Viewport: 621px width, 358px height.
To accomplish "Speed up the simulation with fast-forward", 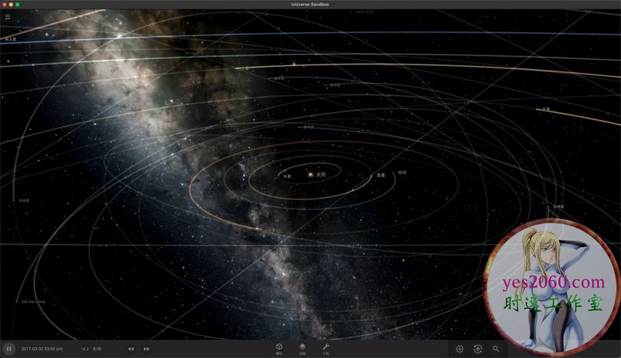I will [146, 349].
